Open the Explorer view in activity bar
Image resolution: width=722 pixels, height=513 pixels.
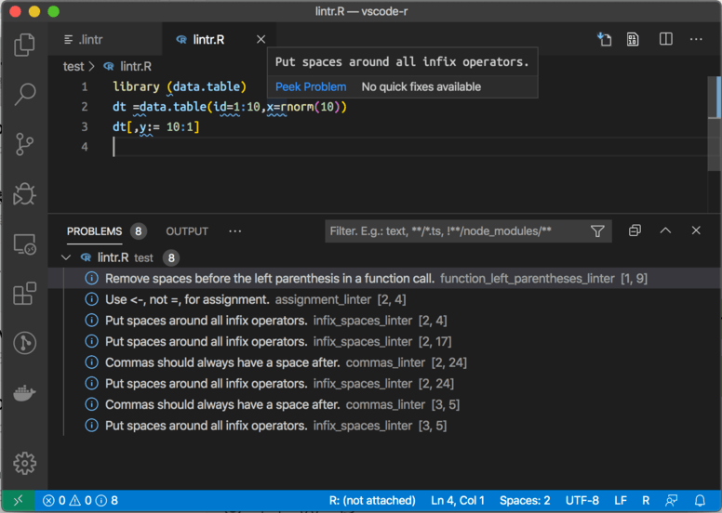[x=24, y=45]
